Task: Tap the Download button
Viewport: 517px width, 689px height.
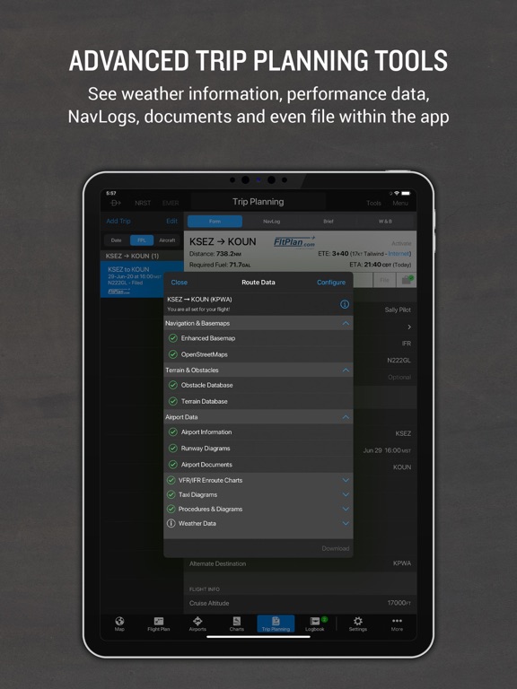Action: pyautogui.click(x=336, y=548)
